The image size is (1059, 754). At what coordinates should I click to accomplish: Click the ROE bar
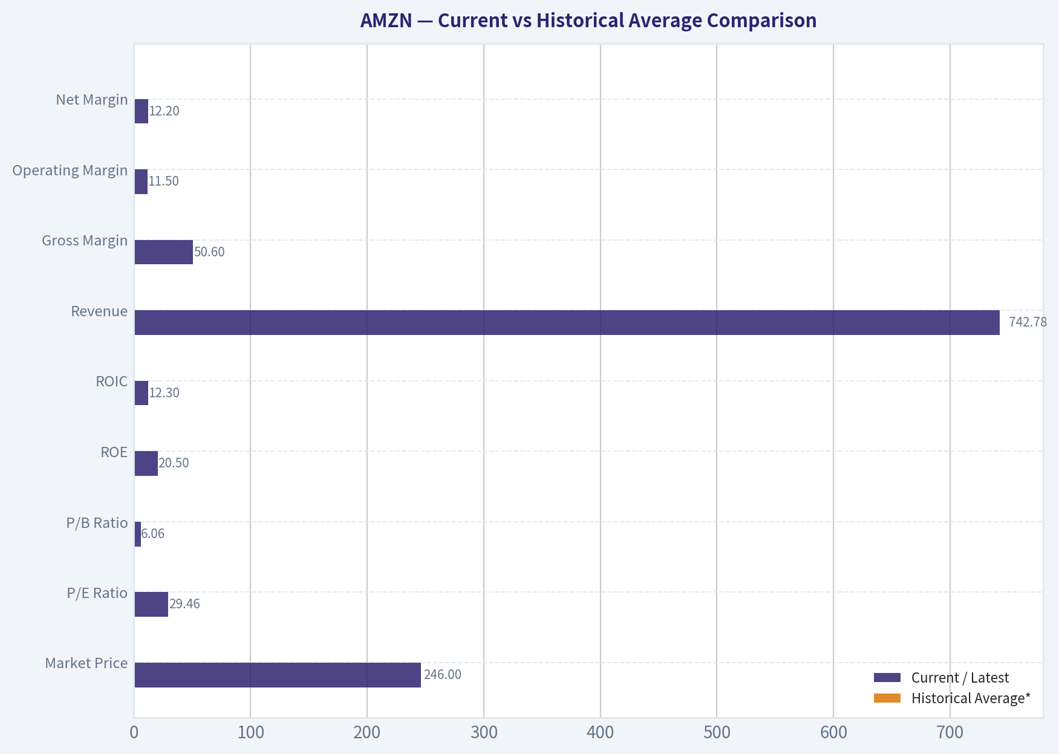pos(146,463)
